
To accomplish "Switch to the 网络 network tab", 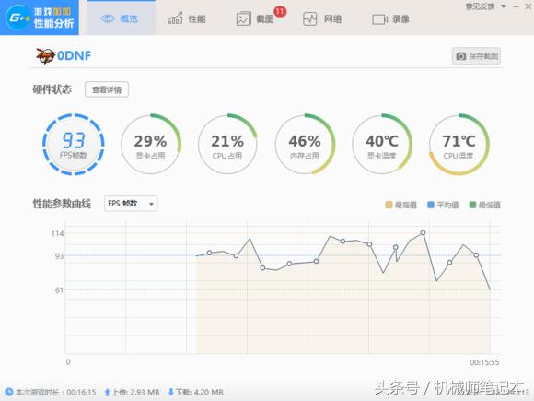I will [x=322, y=18].
